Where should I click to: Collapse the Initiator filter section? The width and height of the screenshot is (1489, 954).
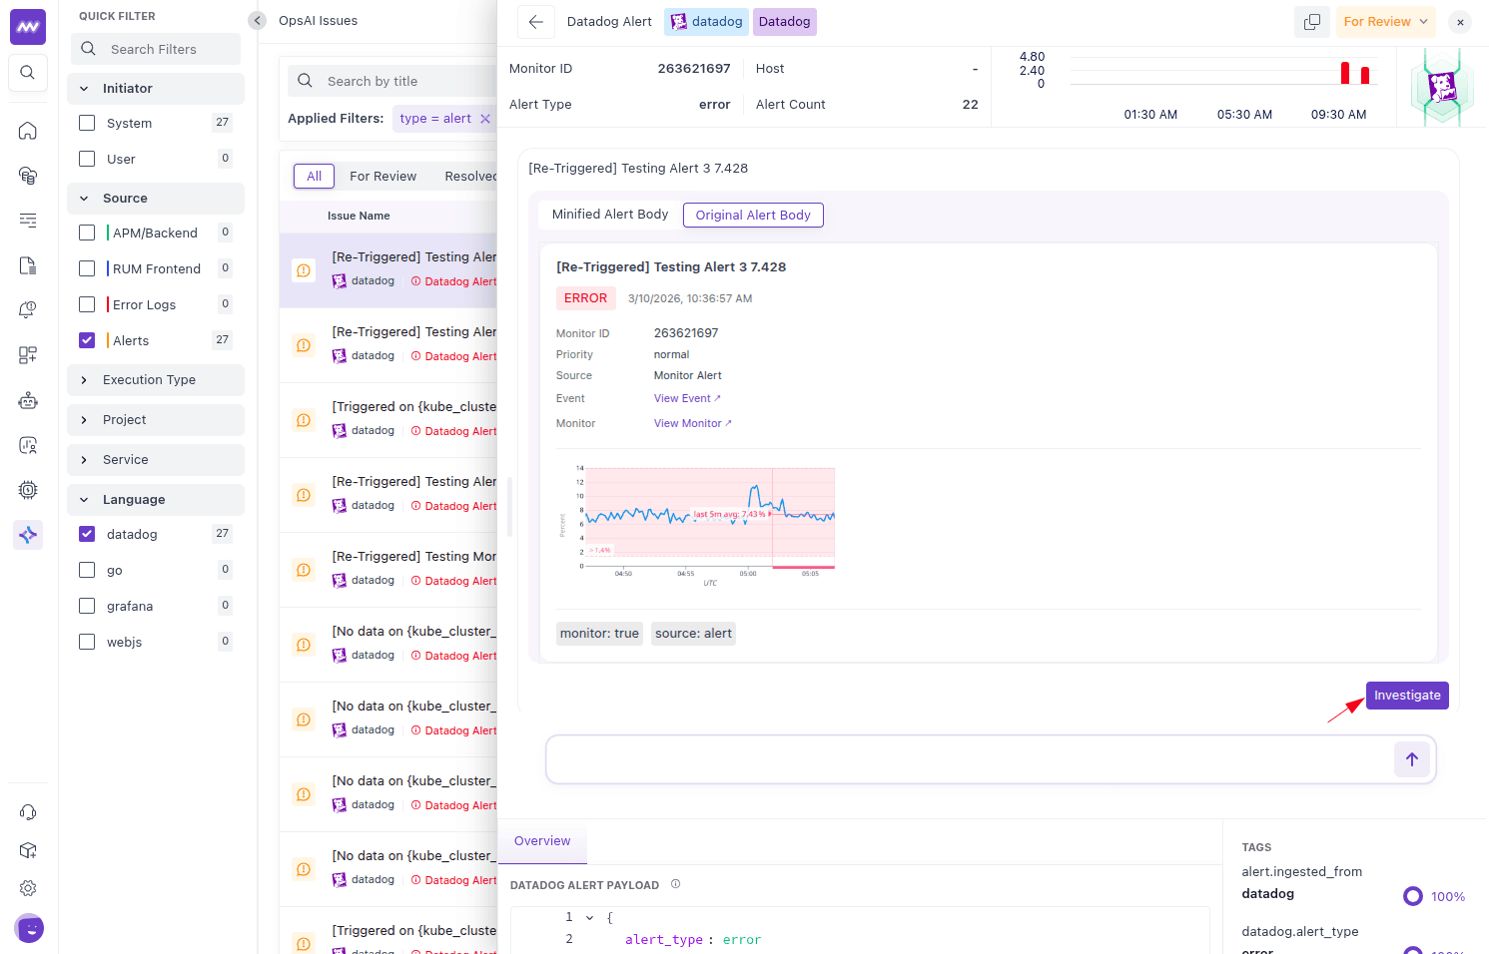pos(84,88)
